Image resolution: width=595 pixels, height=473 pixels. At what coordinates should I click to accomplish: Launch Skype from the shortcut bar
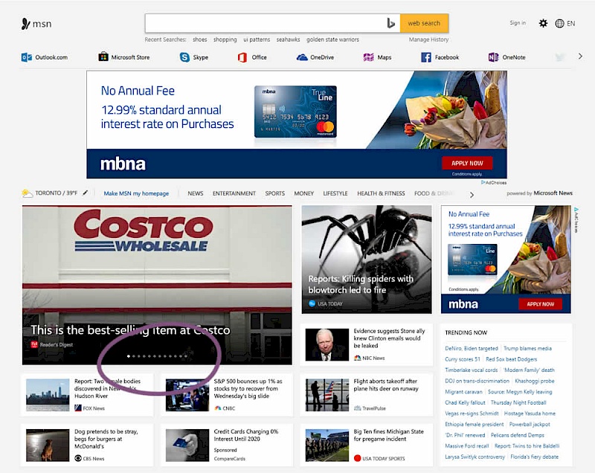click(x=184, y=57)
